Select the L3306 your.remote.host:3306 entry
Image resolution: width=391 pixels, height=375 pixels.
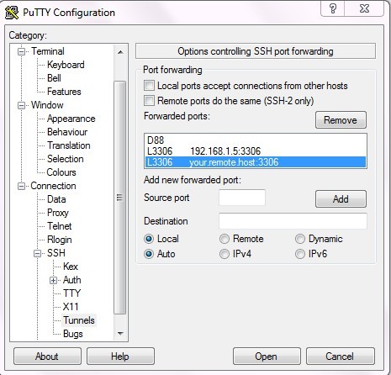click(x=256, y=162)
